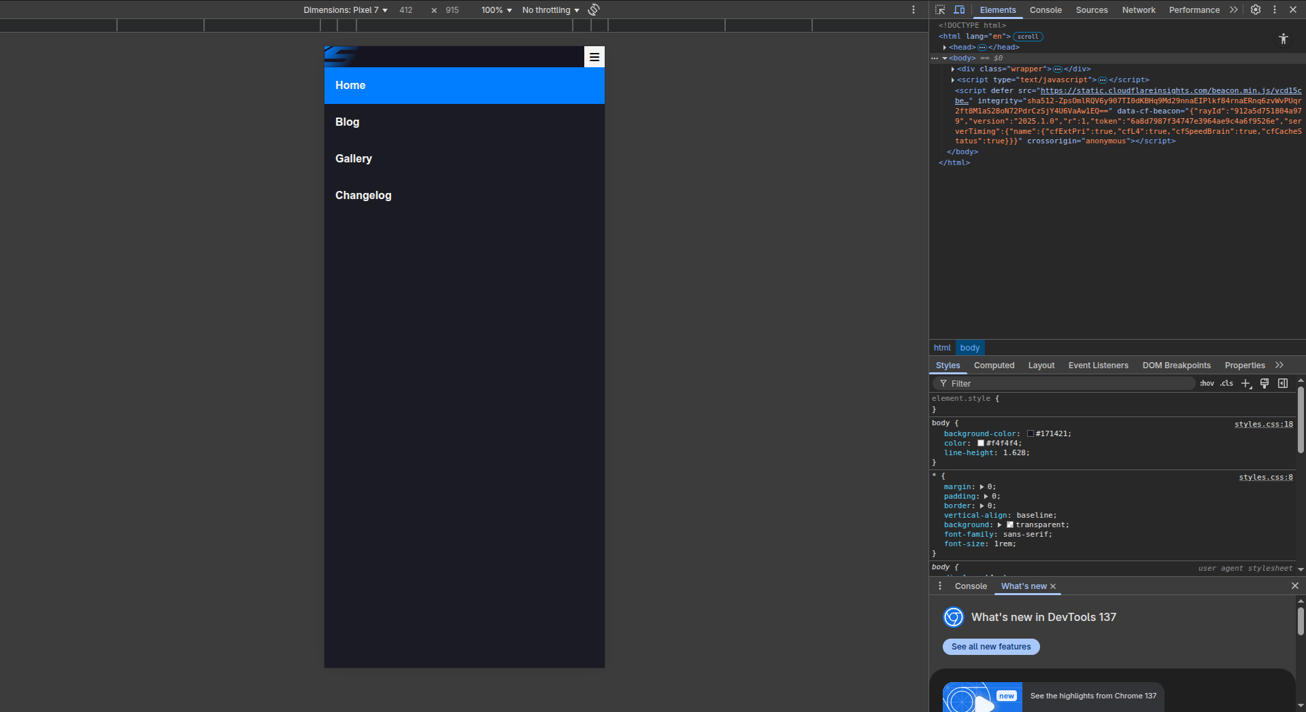Expand the margin shorthand property

(982, 487)
